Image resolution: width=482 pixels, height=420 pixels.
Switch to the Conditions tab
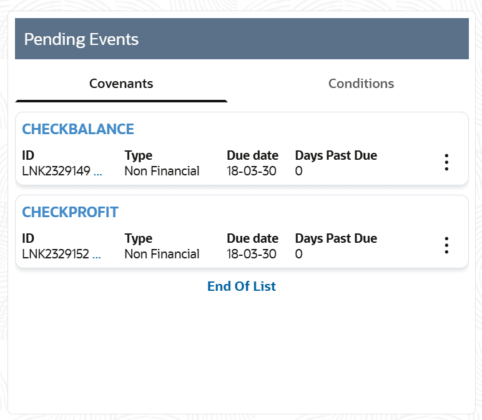coord(361,84)
